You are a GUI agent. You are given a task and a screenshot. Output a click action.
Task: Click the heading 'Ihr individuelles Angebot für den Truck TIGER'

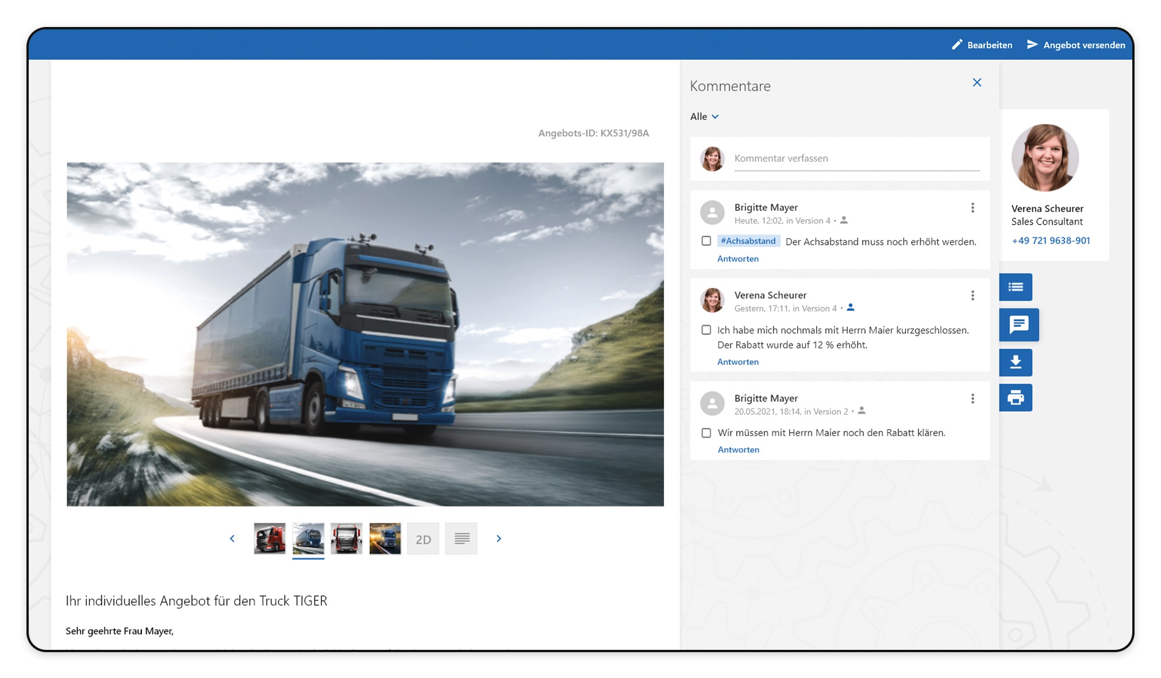tap(196, 600)
